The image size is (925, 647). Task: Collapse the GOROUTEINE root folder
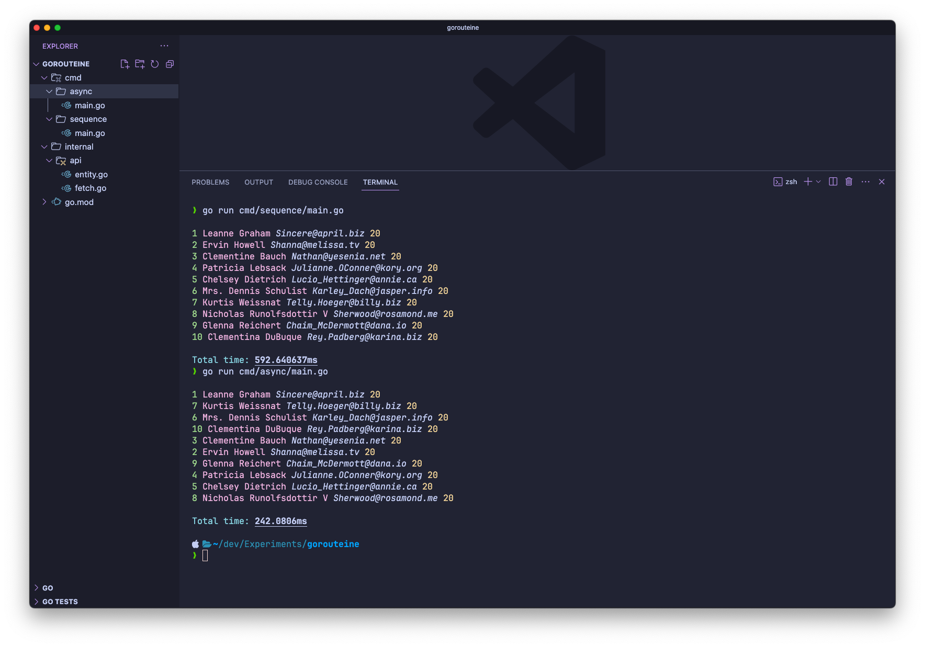(36, 64)
